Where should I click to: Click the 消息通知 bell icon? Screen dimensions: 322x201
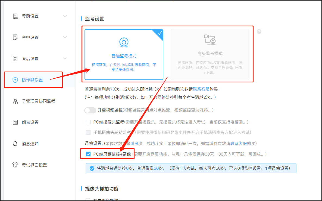(15, 144)
